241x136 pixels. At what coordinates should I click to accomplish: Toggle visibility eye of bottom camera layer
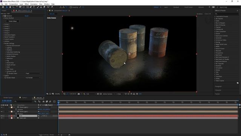2,118
